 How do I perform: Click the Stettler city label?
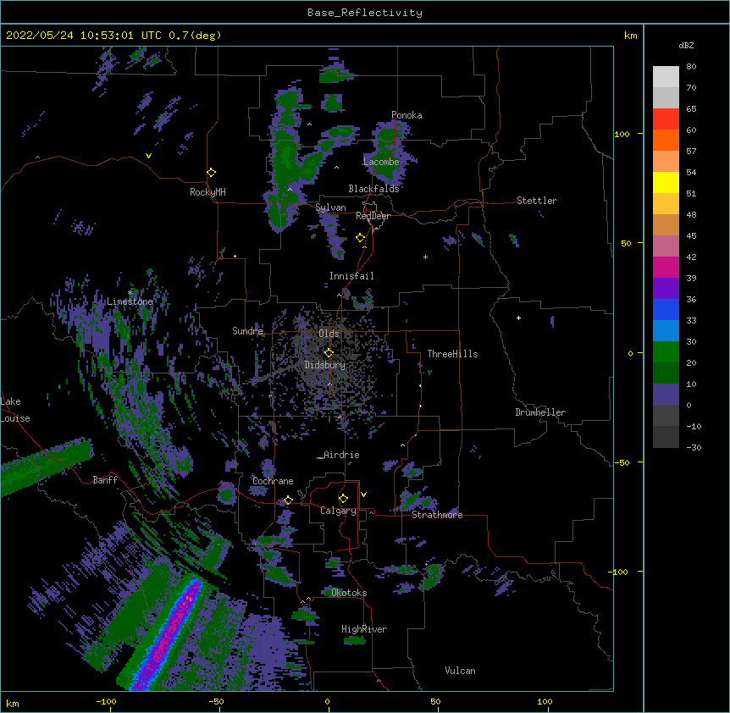coord(537,201)
